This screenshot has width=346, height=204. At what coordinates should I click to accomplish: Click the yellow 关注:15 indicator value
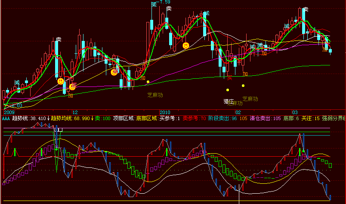pos(310,118)
